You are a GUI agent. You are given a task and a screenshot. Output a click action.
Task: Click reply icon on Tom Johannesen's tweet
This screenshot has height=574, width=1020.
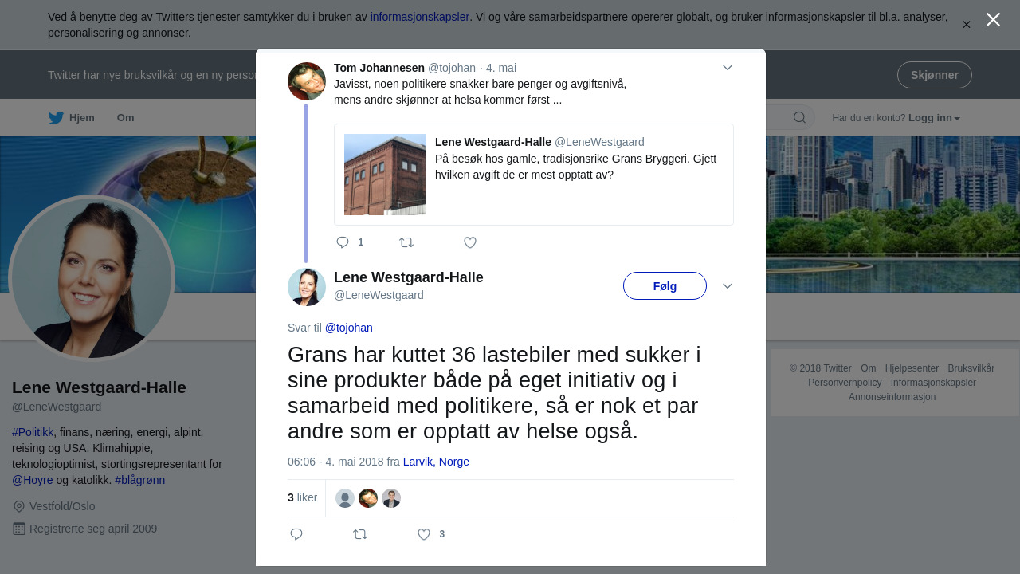[343, 242]
